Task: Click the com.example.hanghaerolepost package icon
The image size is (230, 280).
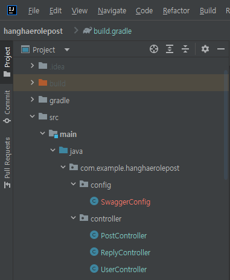Action: click(74, 167)
